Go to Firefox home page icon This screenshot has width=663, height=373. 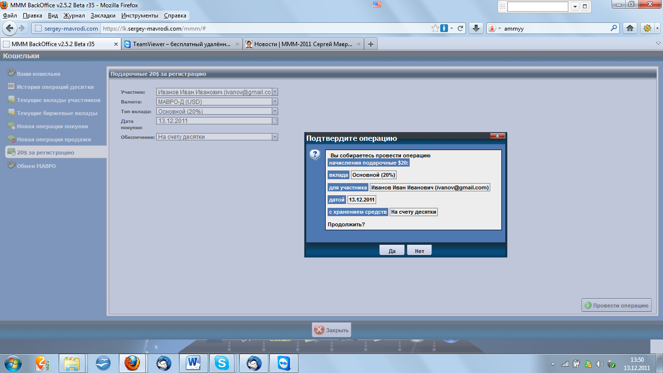tap(630, 28)
